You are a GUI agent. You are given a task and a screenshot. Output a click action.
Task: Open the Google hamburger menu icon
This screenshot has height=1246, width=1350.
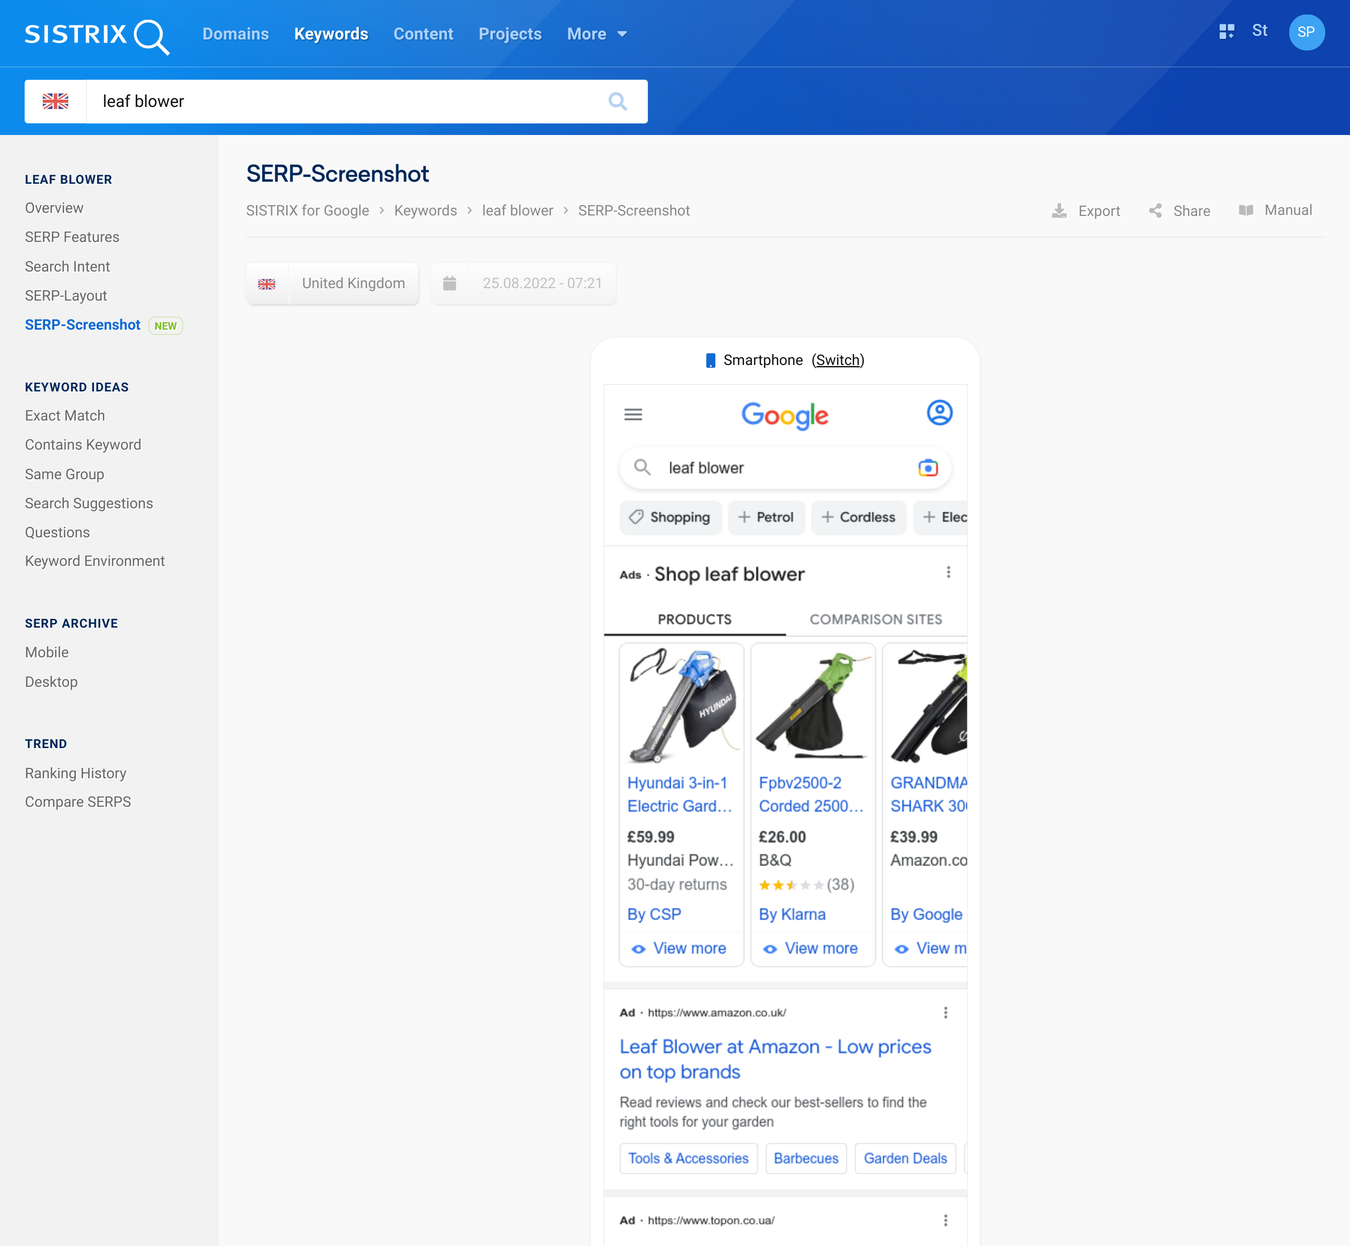[633, 415]
